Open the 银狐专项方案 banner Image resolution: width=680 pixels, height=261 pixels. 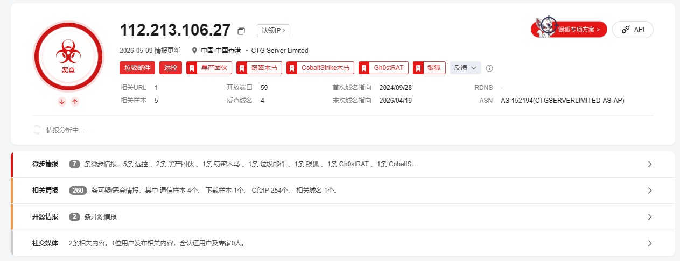point(570,30)
